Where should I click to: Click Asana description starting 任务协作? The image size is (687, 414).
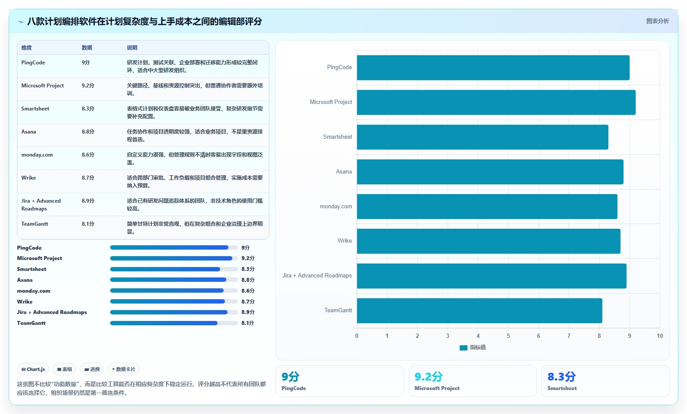point(195,136)
